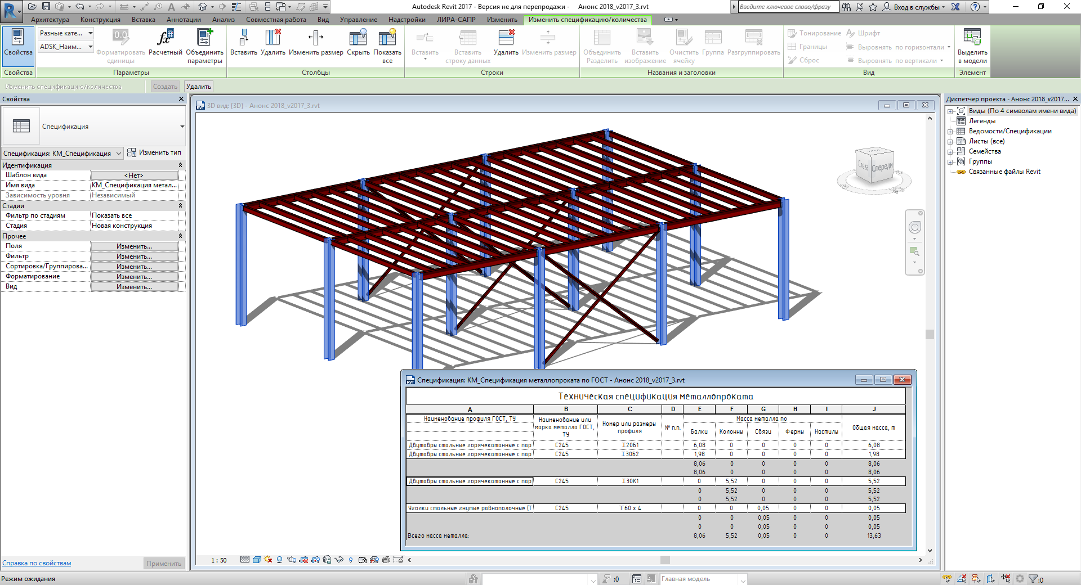The image size is (1081, 585).
Task: Open the ADSK_Наим... parameter dropdown
Action: coord(90,47)
